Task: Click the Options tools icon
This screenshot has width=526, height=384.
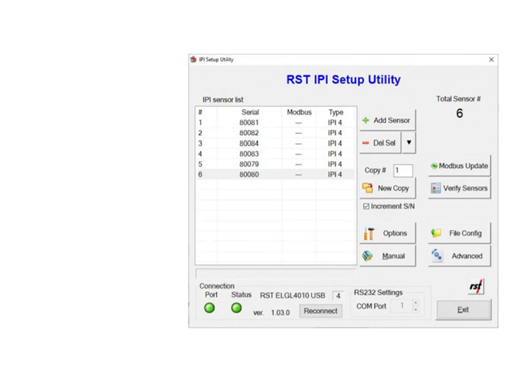Action: pos(369,233)
